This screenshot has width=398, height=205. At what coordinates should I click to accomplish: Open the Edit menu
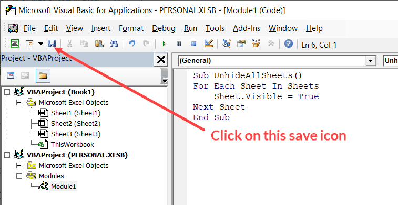(x=51, y=28)
